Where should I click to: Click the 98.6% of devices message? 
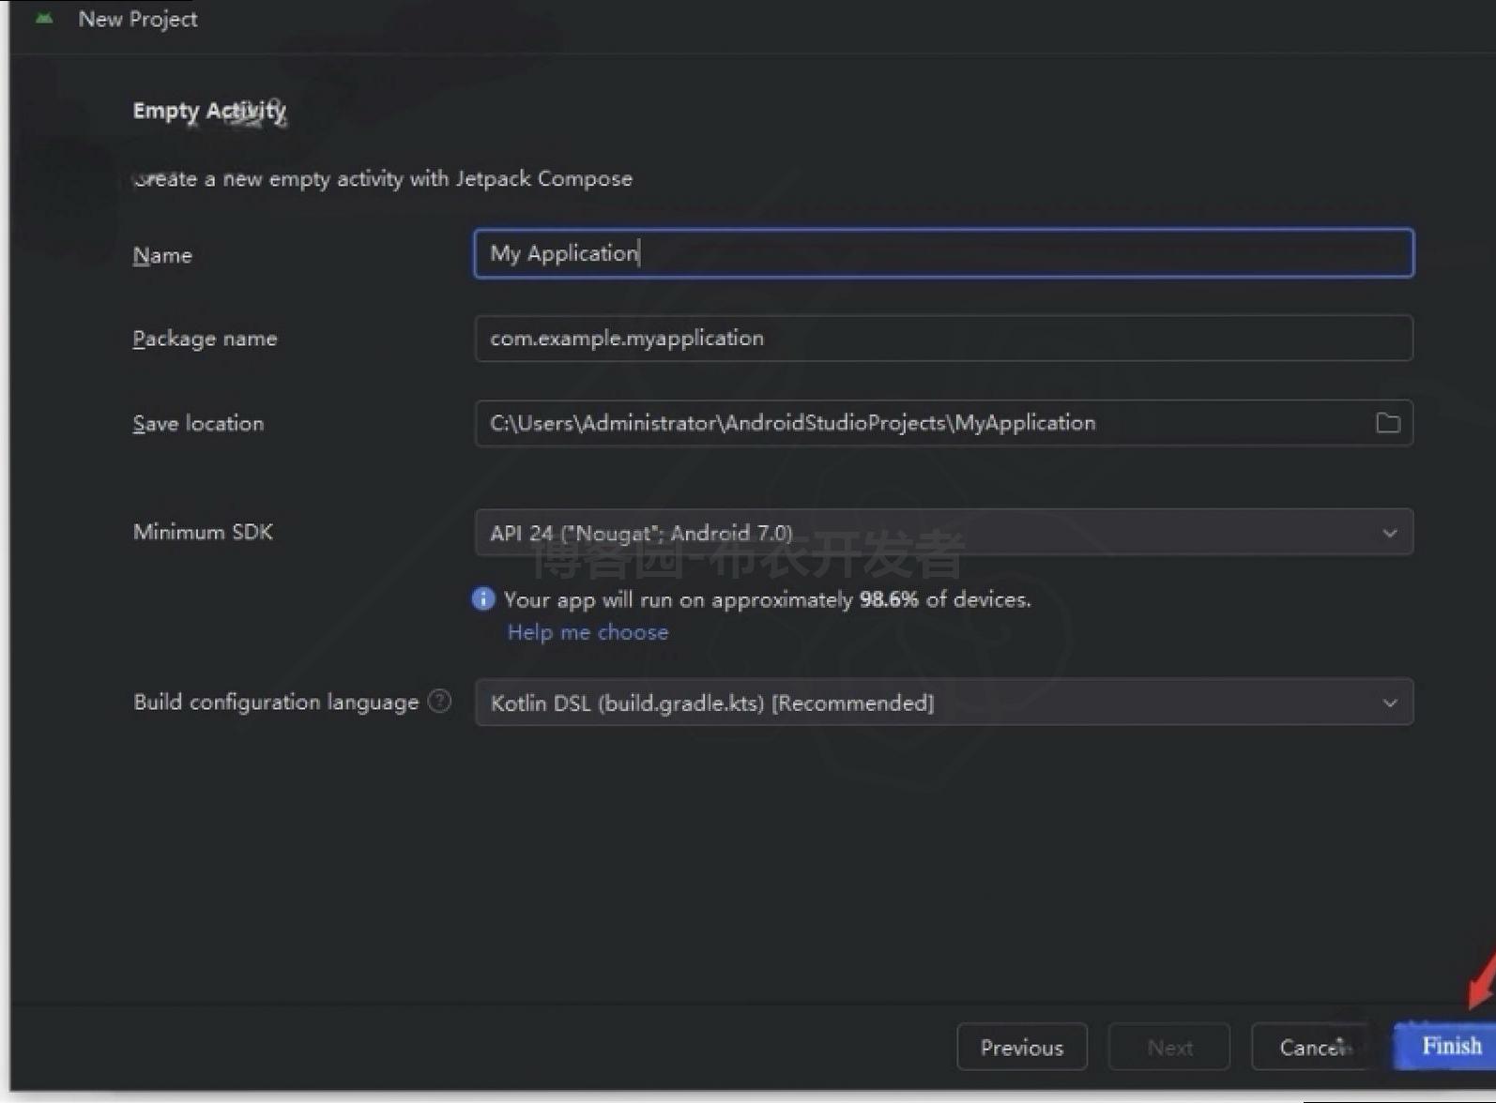pyautogui.click(x=767, y=599)
